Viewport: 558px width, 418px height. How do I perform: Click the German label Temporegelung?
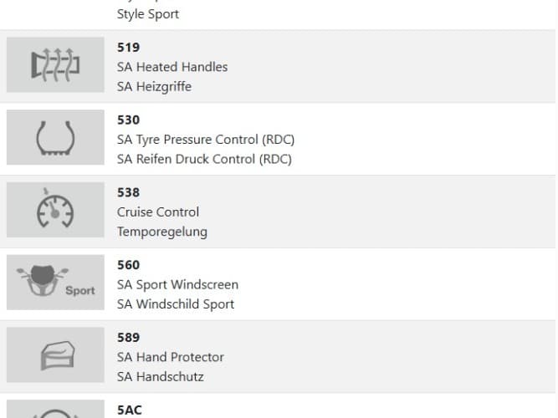(162, 232)
